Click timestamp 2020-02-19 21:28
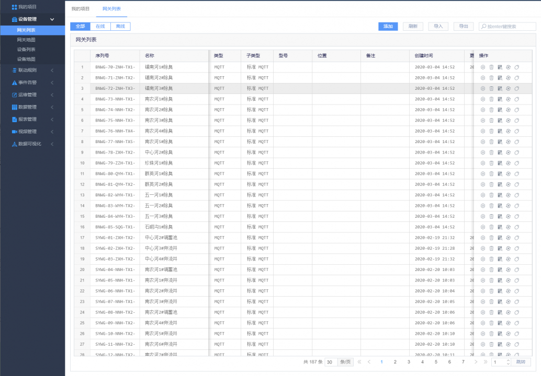 click(x=435, y=249)
